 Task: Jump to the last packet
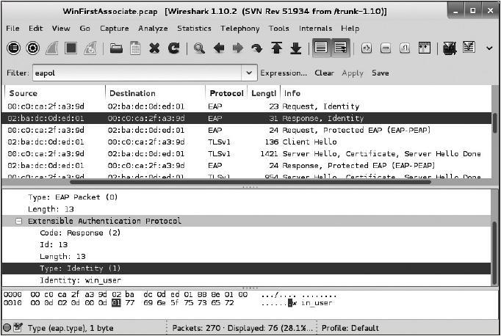point(295,48)
